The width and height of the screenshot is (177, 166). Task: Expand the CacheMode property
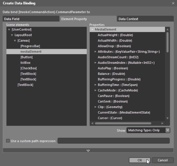tap(95, 90)
